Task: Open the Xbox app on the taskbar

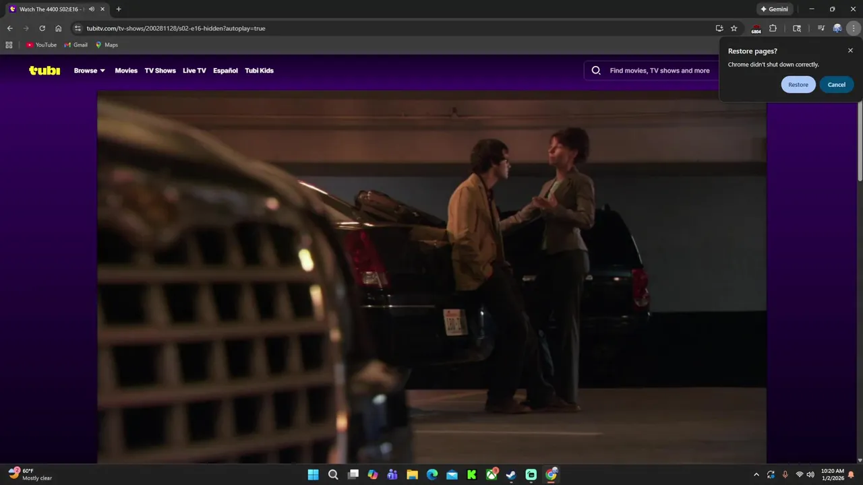Action: coord(492,475)
